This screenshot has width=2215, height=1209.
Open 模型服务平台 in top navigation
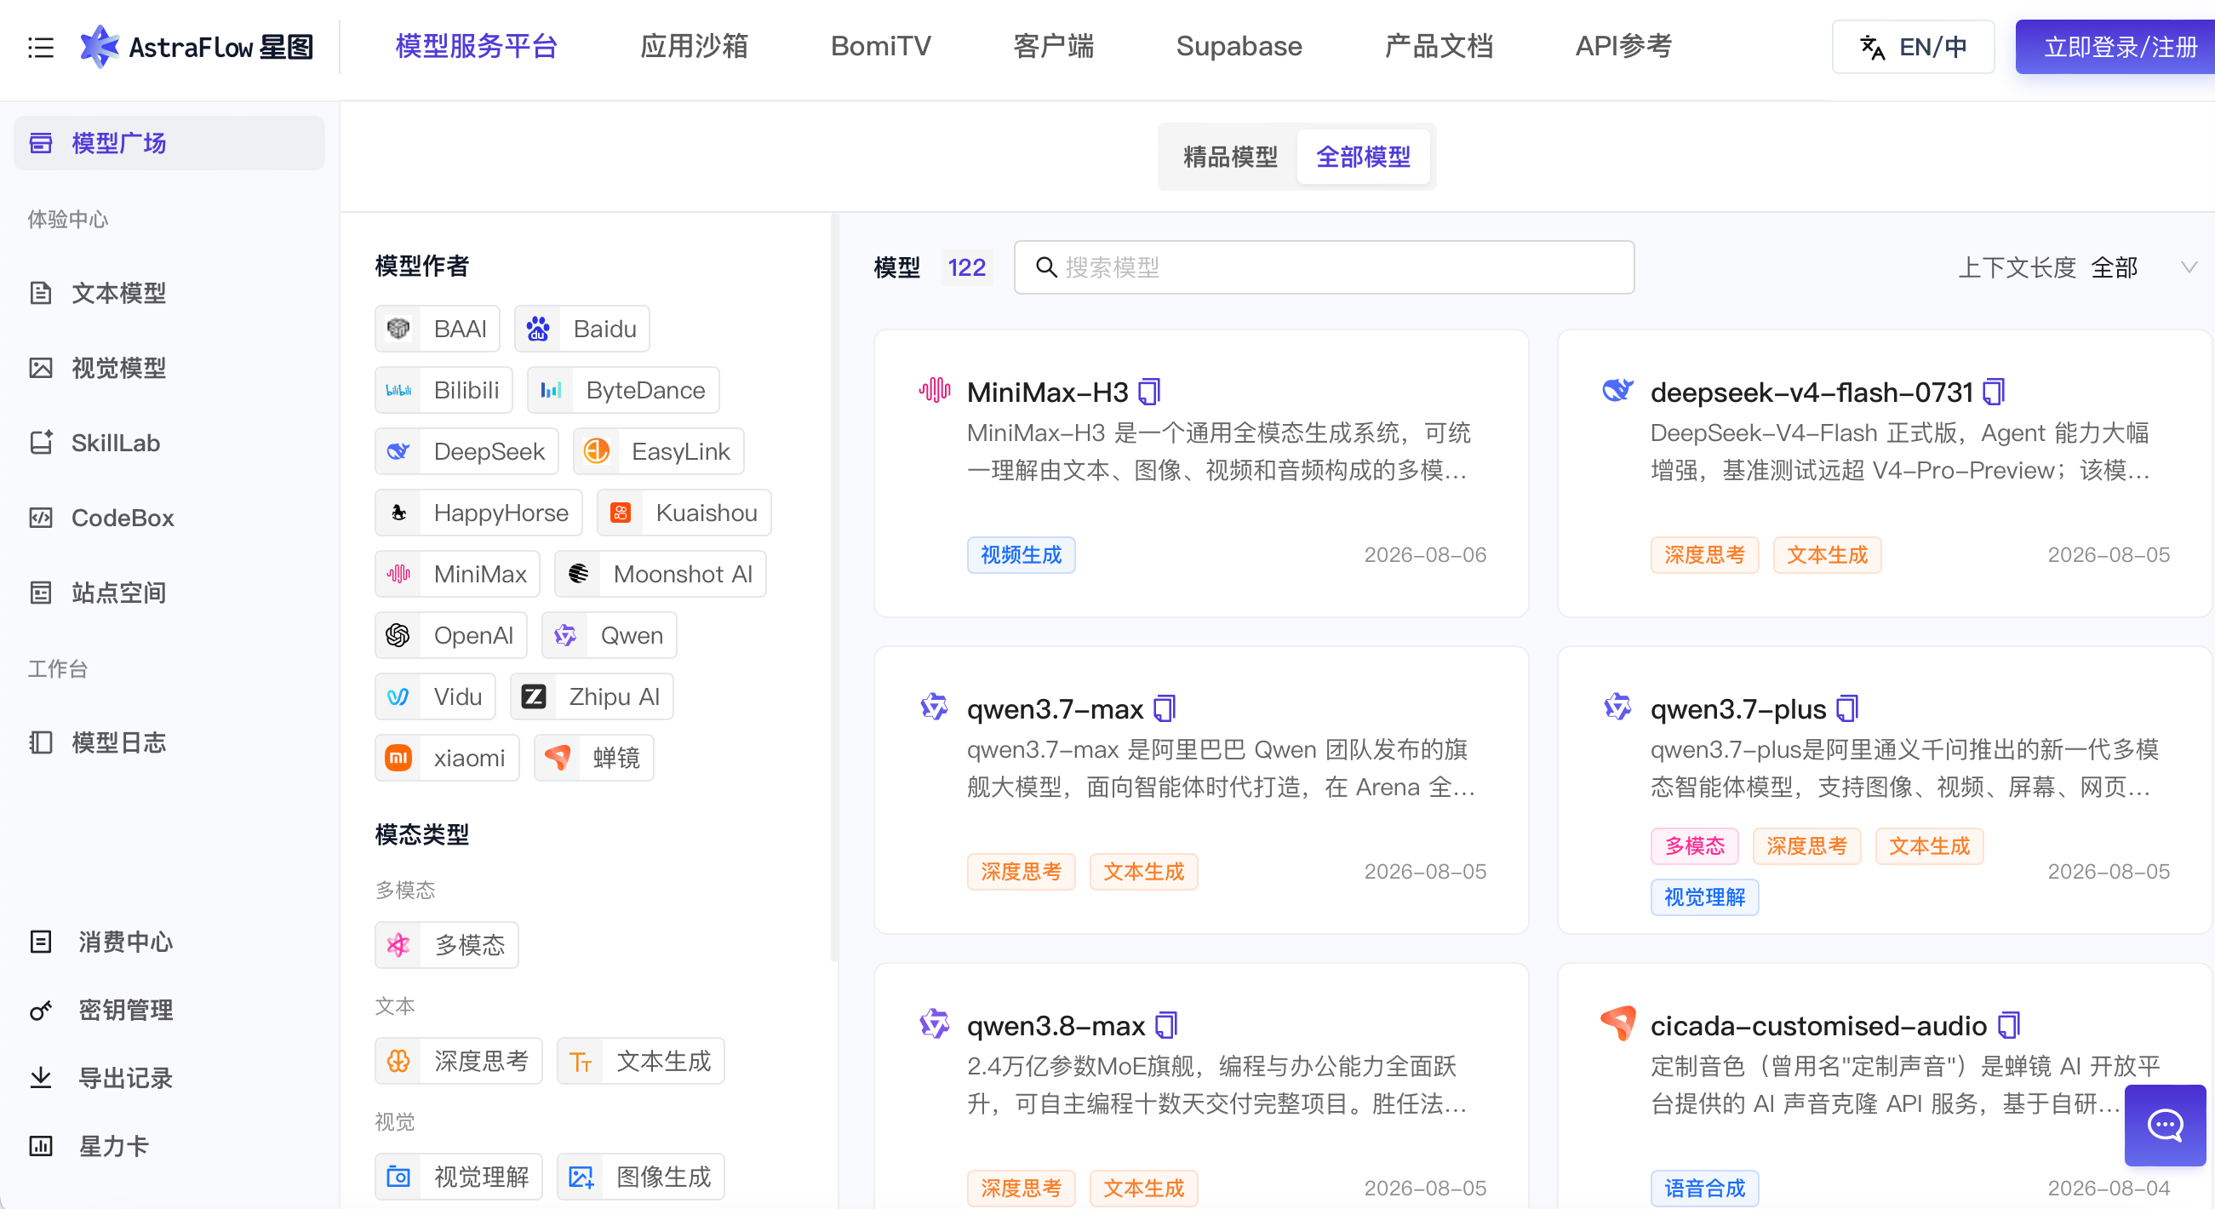pos(477,47)
